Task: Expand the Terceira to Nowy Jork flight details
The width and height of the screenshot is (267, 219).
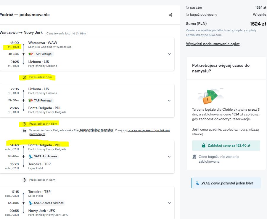Action: pyautogui.click(x=169, y=203)
